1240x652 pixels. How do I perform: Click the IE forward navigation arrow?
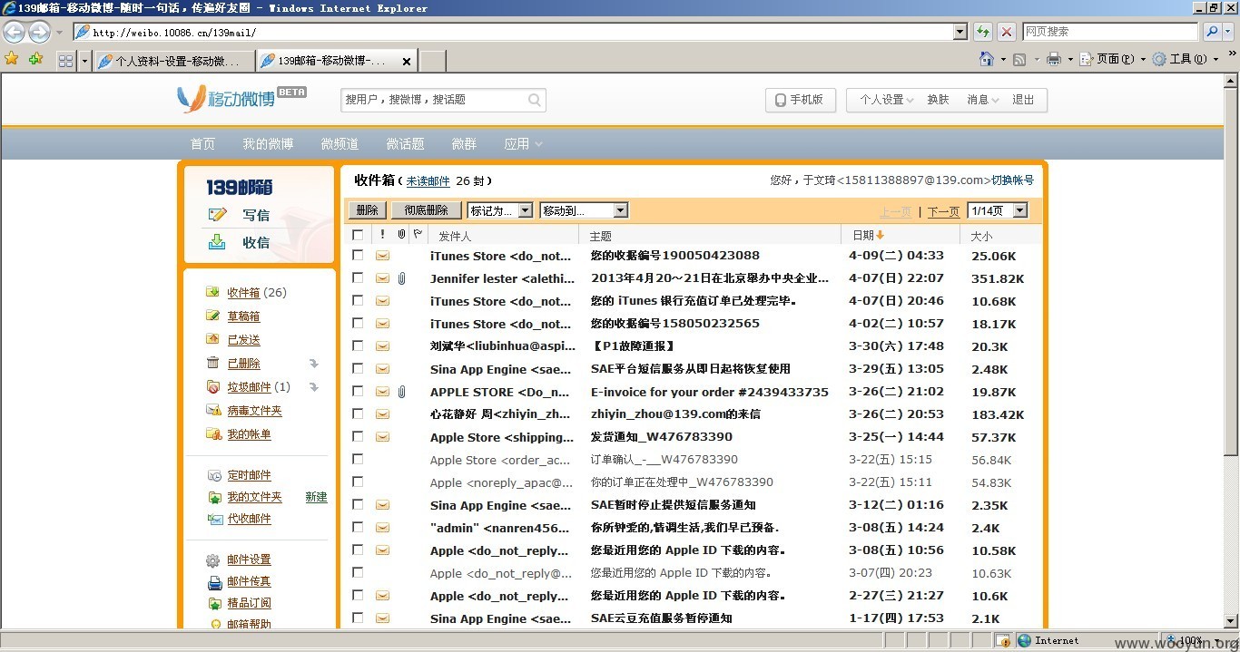tap(39, 32)
